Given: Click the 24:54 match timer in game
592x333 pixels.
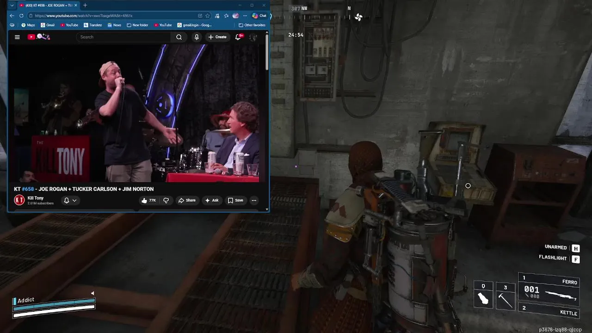Looking at the screenshot, I should [x=296, y=35].
